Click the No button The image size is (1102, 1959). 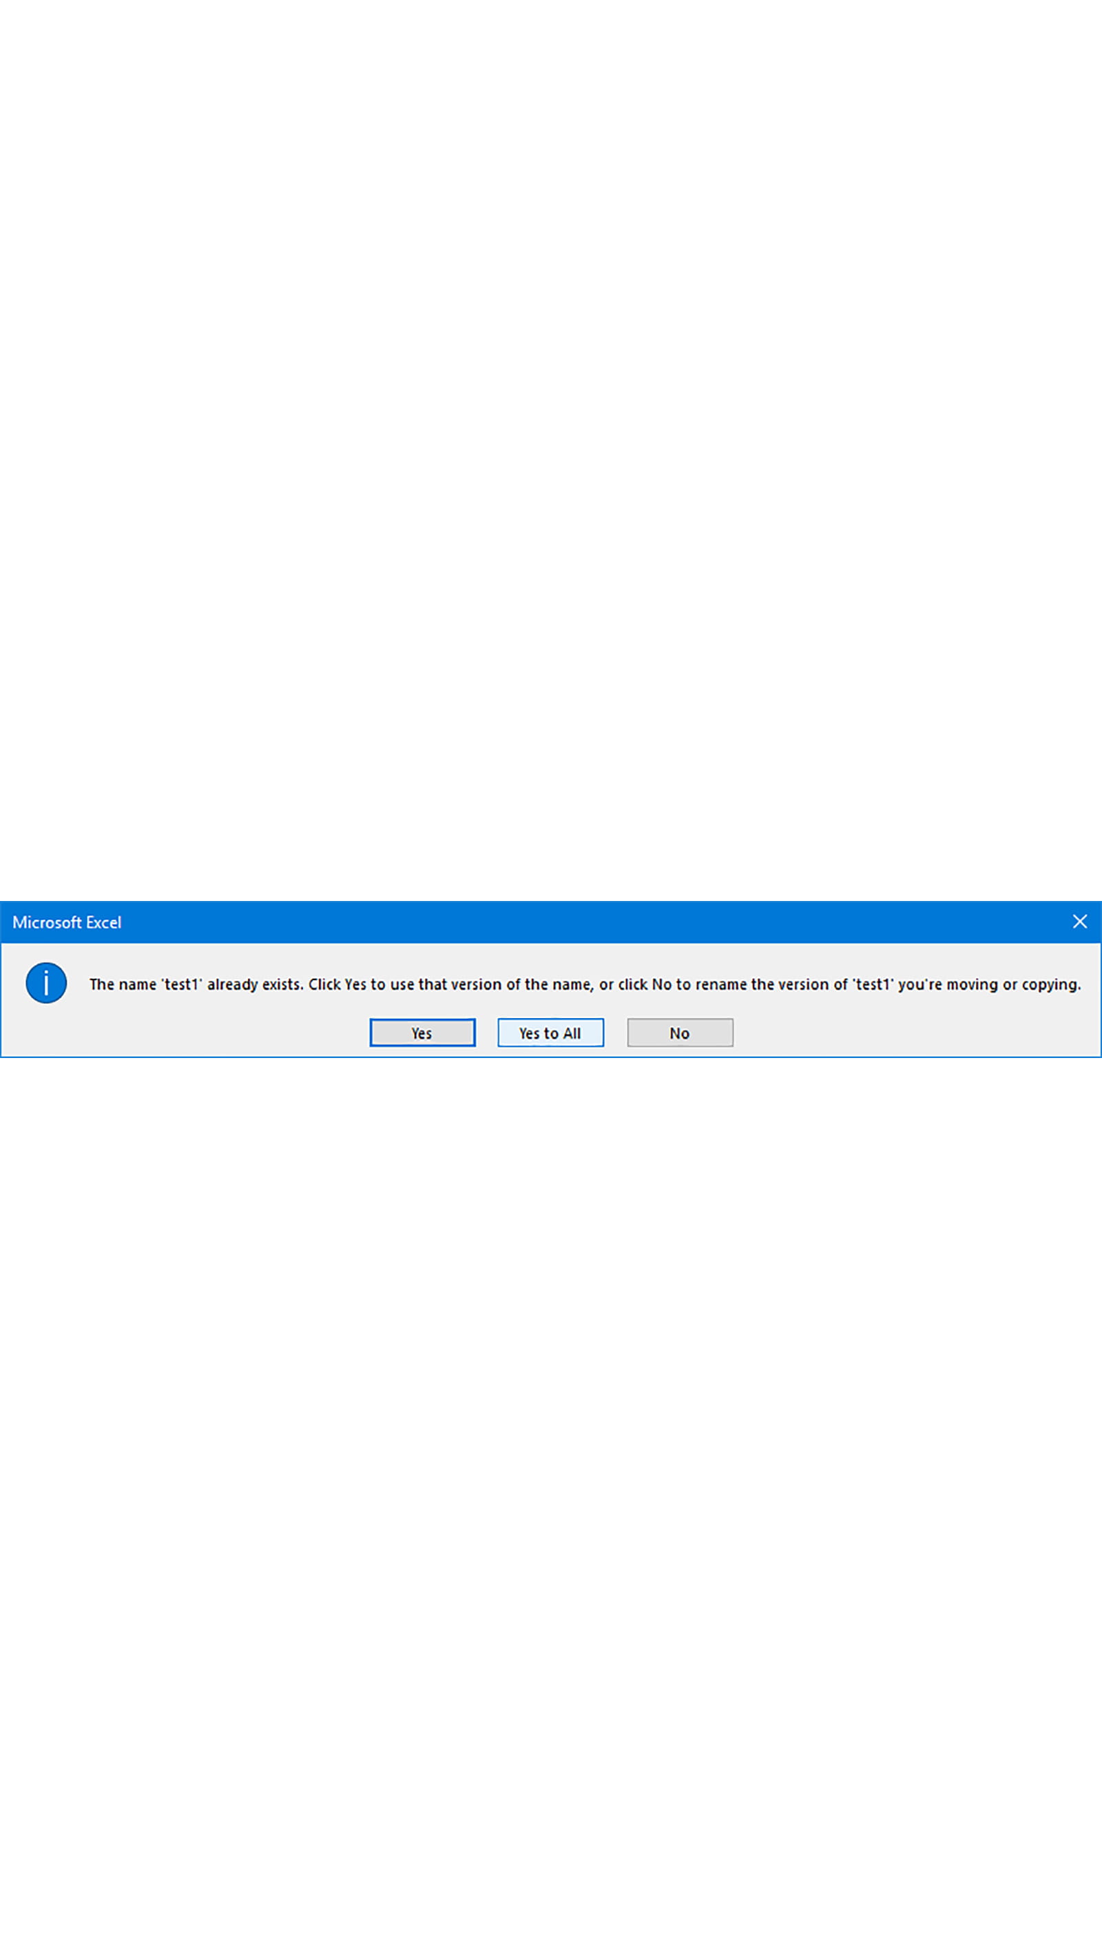pyautogui.click(x=680, y=1033)
